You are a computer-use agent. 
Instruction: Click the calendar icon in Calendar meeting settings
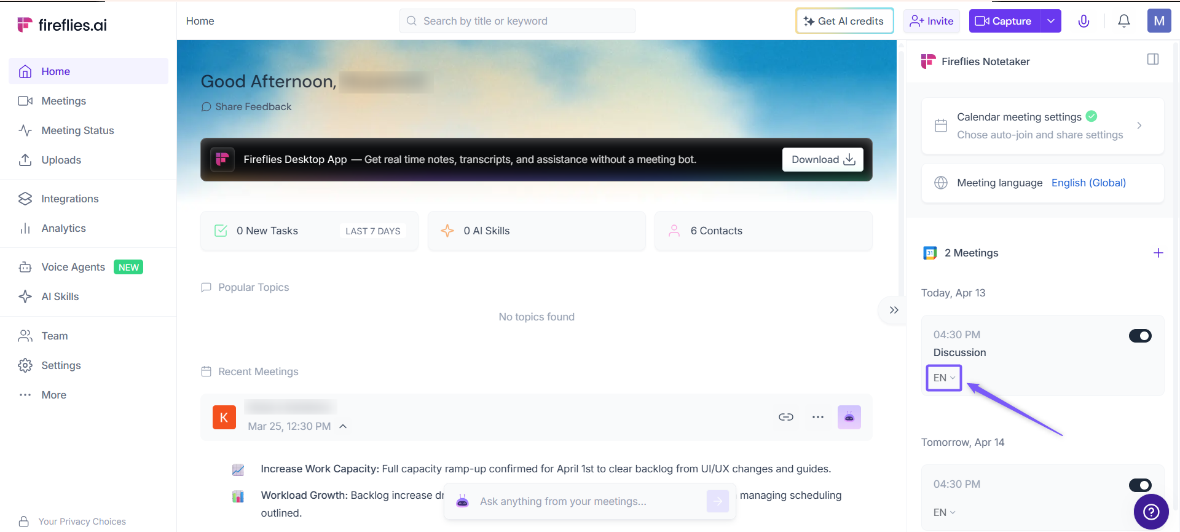coord(941,125)
